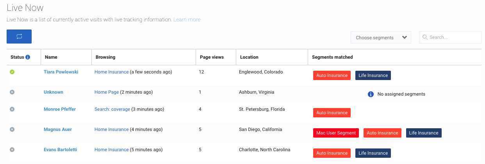Screen dimensions: 485x164
Task: Click Monroe Pfeffer's grey status icon
Action: (x=12, y=109)
